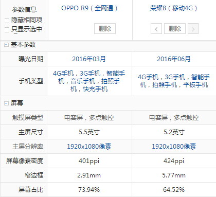Click the next arrow for 荣耀8 column
Screen dimensions: 216x197
tap(193, 29)
